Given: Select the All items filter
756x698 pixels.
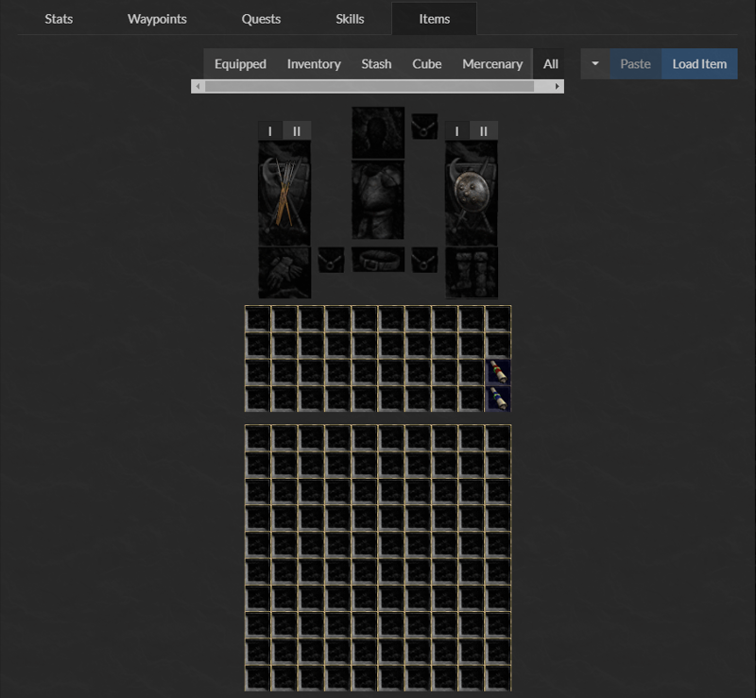Looking at the screenshot, I should [550, 63].
